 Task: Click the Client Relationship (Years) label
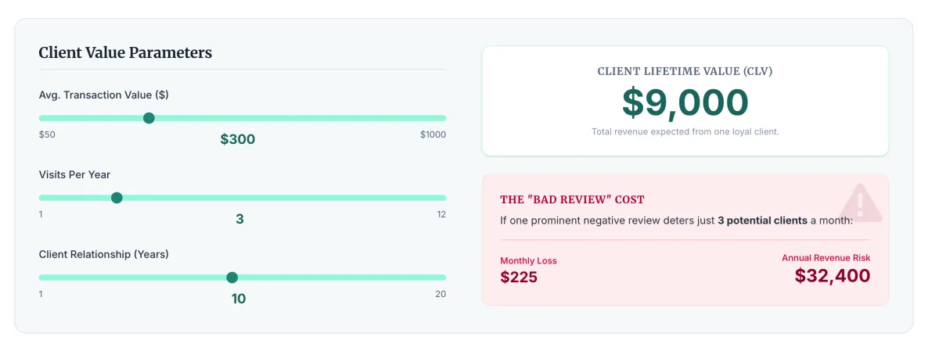click(103, 254)
